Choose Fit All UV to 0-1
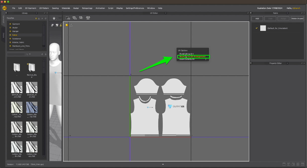 (x=193, y=54)
